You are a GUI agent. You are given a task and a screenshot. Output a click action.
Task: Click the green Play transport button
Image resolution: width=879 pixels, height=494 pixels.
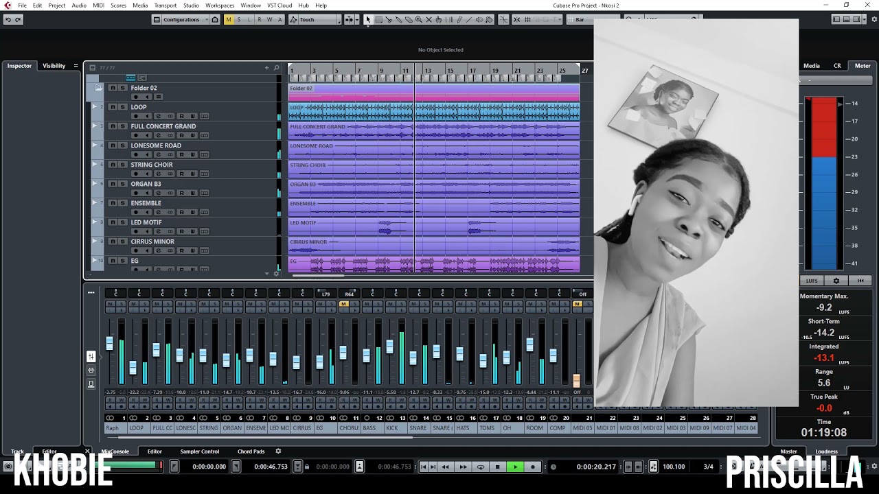(515, 467)
